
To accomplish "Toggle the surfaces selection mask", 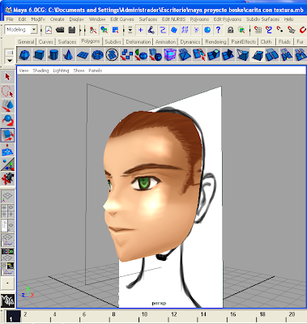I will 174,30.
